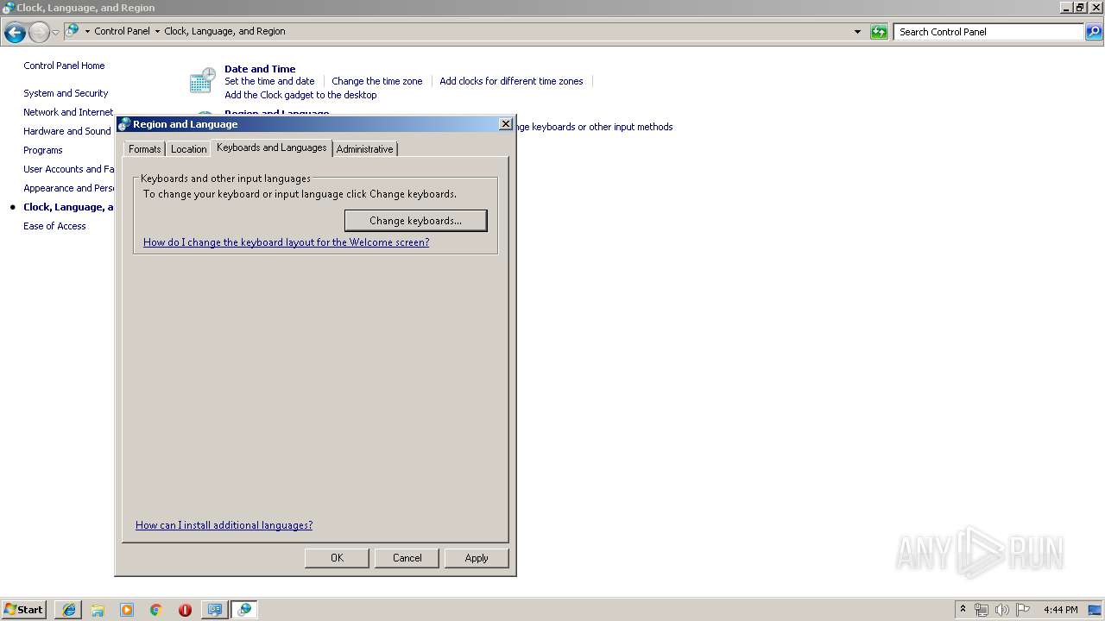Open Windows Explorer folder on taskbar
Image resolution: width=1105 pixels, height=621 pixels.
pos(98,610)
